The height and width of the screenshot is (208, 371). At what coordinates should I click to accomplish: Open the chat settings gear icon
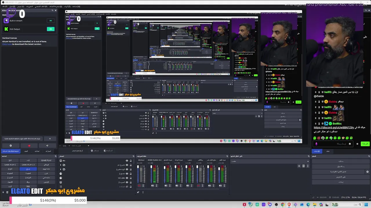point(357,144)
